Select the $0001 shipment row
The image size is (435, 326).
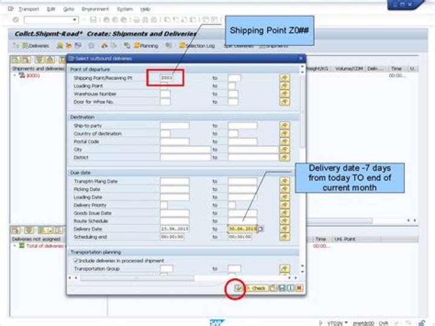(33, 76)
